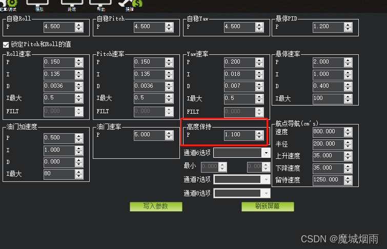Open the 终端 terminal toolbar item
The height and width of the screenshot is (249, 387).
[72, 6]
